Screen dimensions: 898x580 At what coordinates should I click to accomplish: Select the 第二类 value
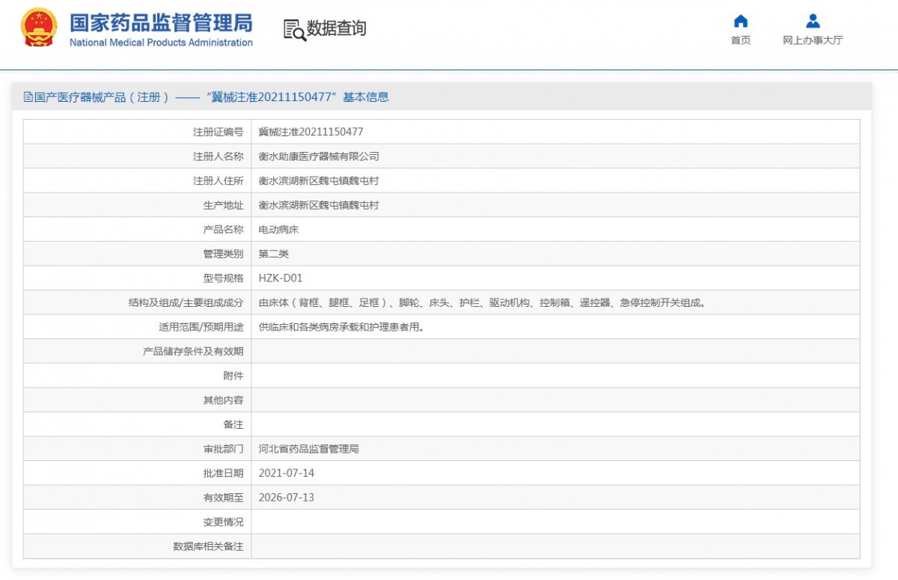click(274, 254)
